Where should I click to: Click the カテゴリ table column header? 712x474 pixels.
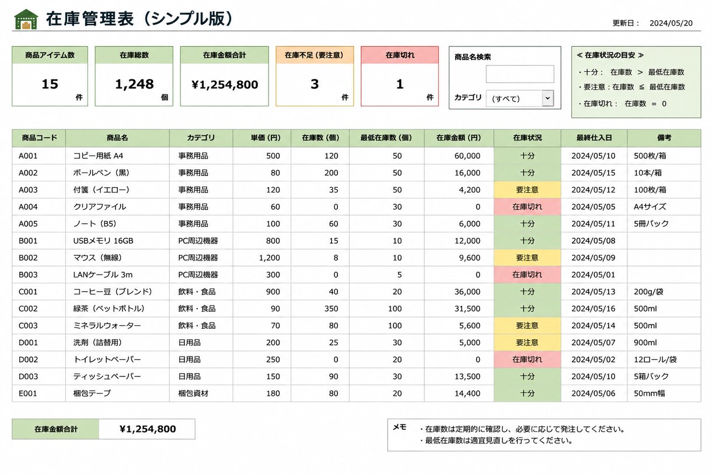[201, 138]
